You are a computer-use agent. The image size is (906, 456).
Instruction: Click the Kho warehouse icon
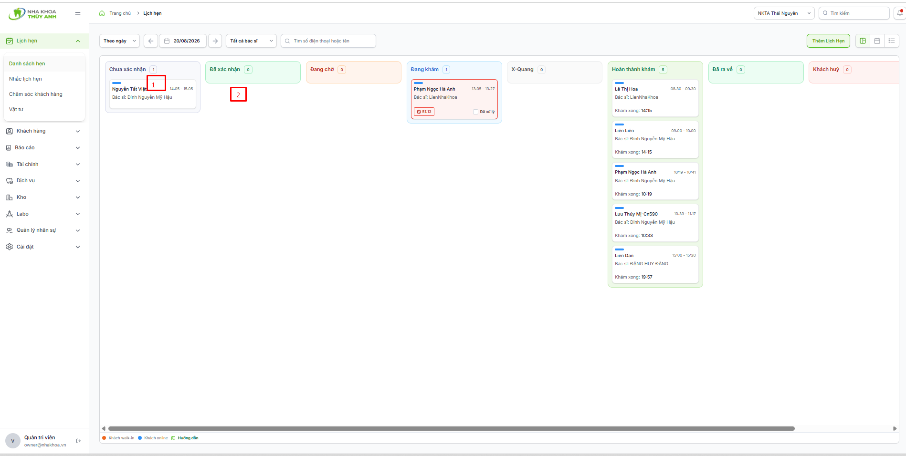point(10,197)
